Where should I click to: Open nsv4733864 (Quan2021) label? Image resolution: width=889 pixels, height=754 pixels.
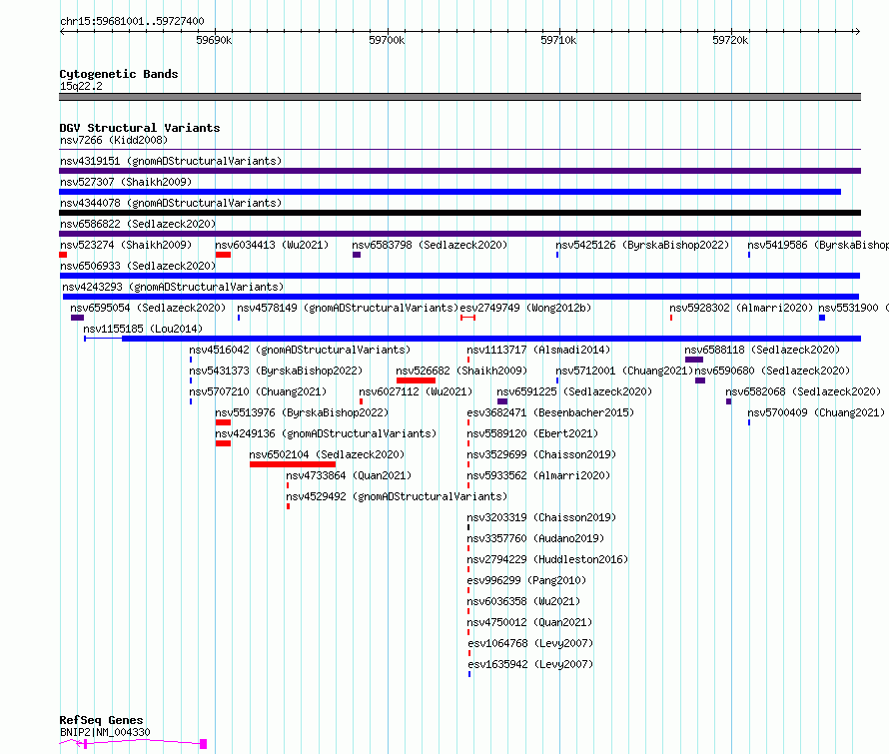coord(349,475)
